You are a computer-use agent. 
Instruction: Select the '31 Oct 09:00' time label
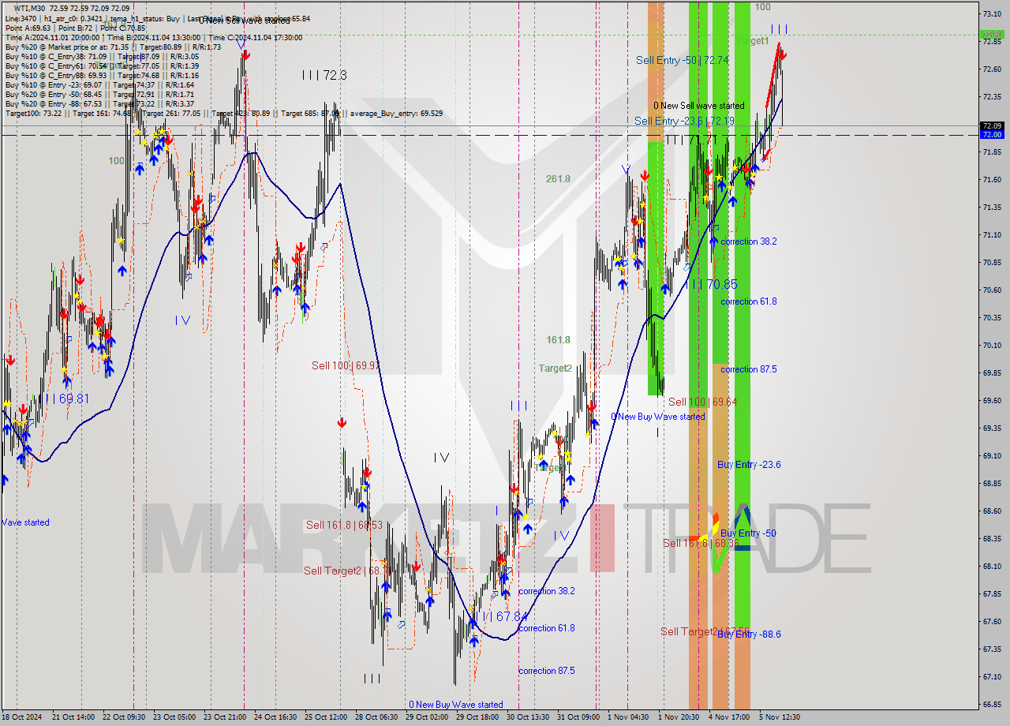(x=578, y=717)
